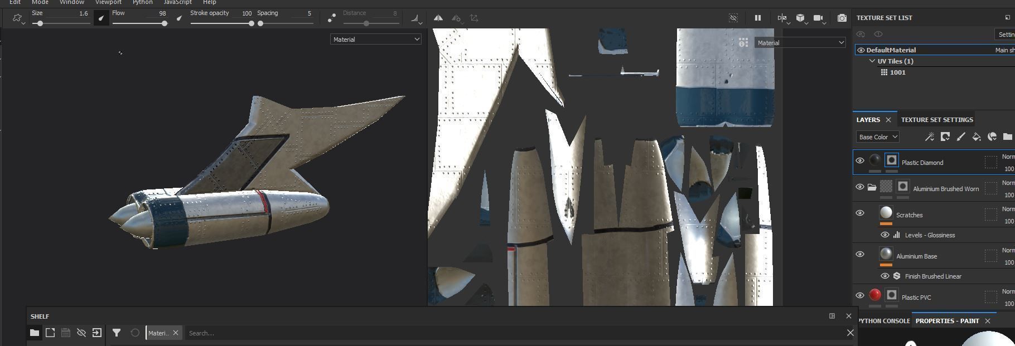Clear the shelf search field
Viewport: 1015px width, 346px height.
pyautogui.click(x=850, y=333)
